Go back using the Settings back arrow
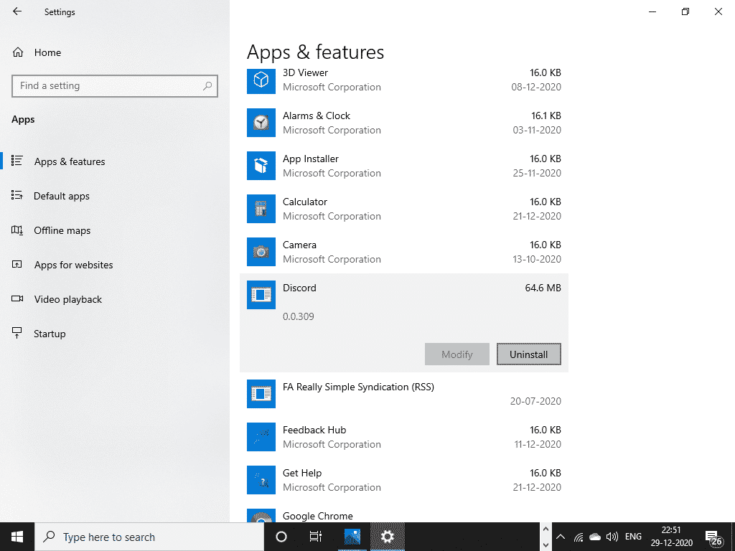 [x=17, y=11]
